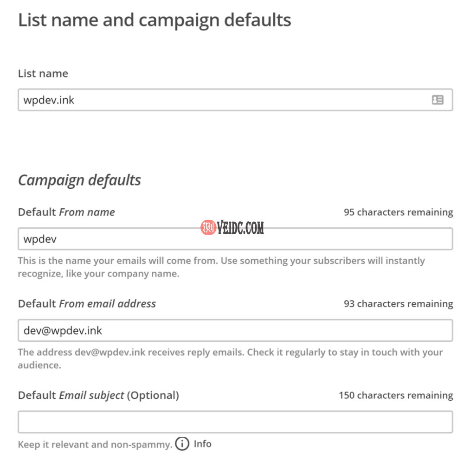
Task: Click into the Default From name field
Action: 235,239
